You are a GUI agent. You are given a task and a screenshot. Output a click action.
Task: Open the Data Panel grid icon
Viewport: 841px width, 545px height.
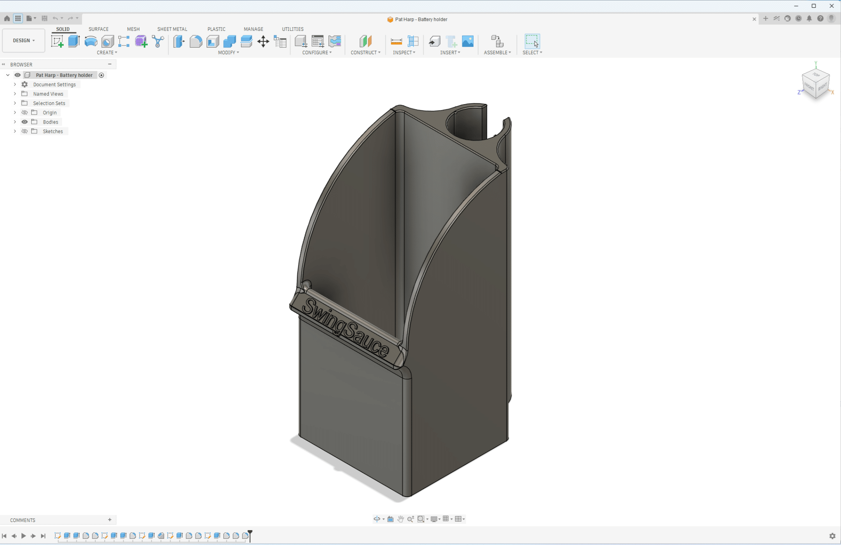point(18,18)
